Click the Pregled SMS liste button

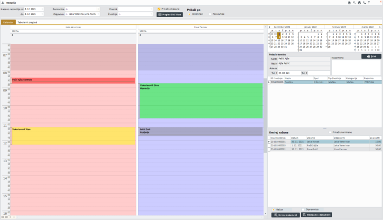[x=170, y=15]
